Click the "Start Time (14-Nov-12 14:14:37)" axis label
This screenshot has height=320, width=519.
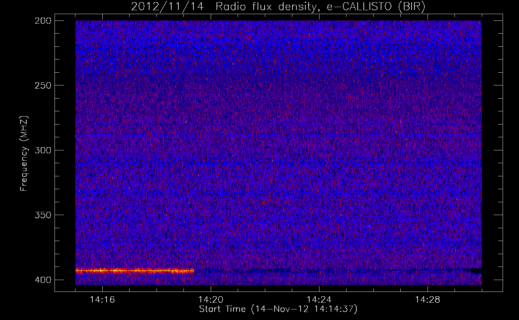coord(278,309)
